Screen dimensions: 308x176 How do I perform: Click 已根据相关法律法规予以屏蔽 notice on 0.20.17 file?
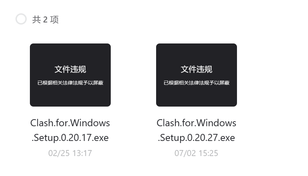click(x=70, y=83)
